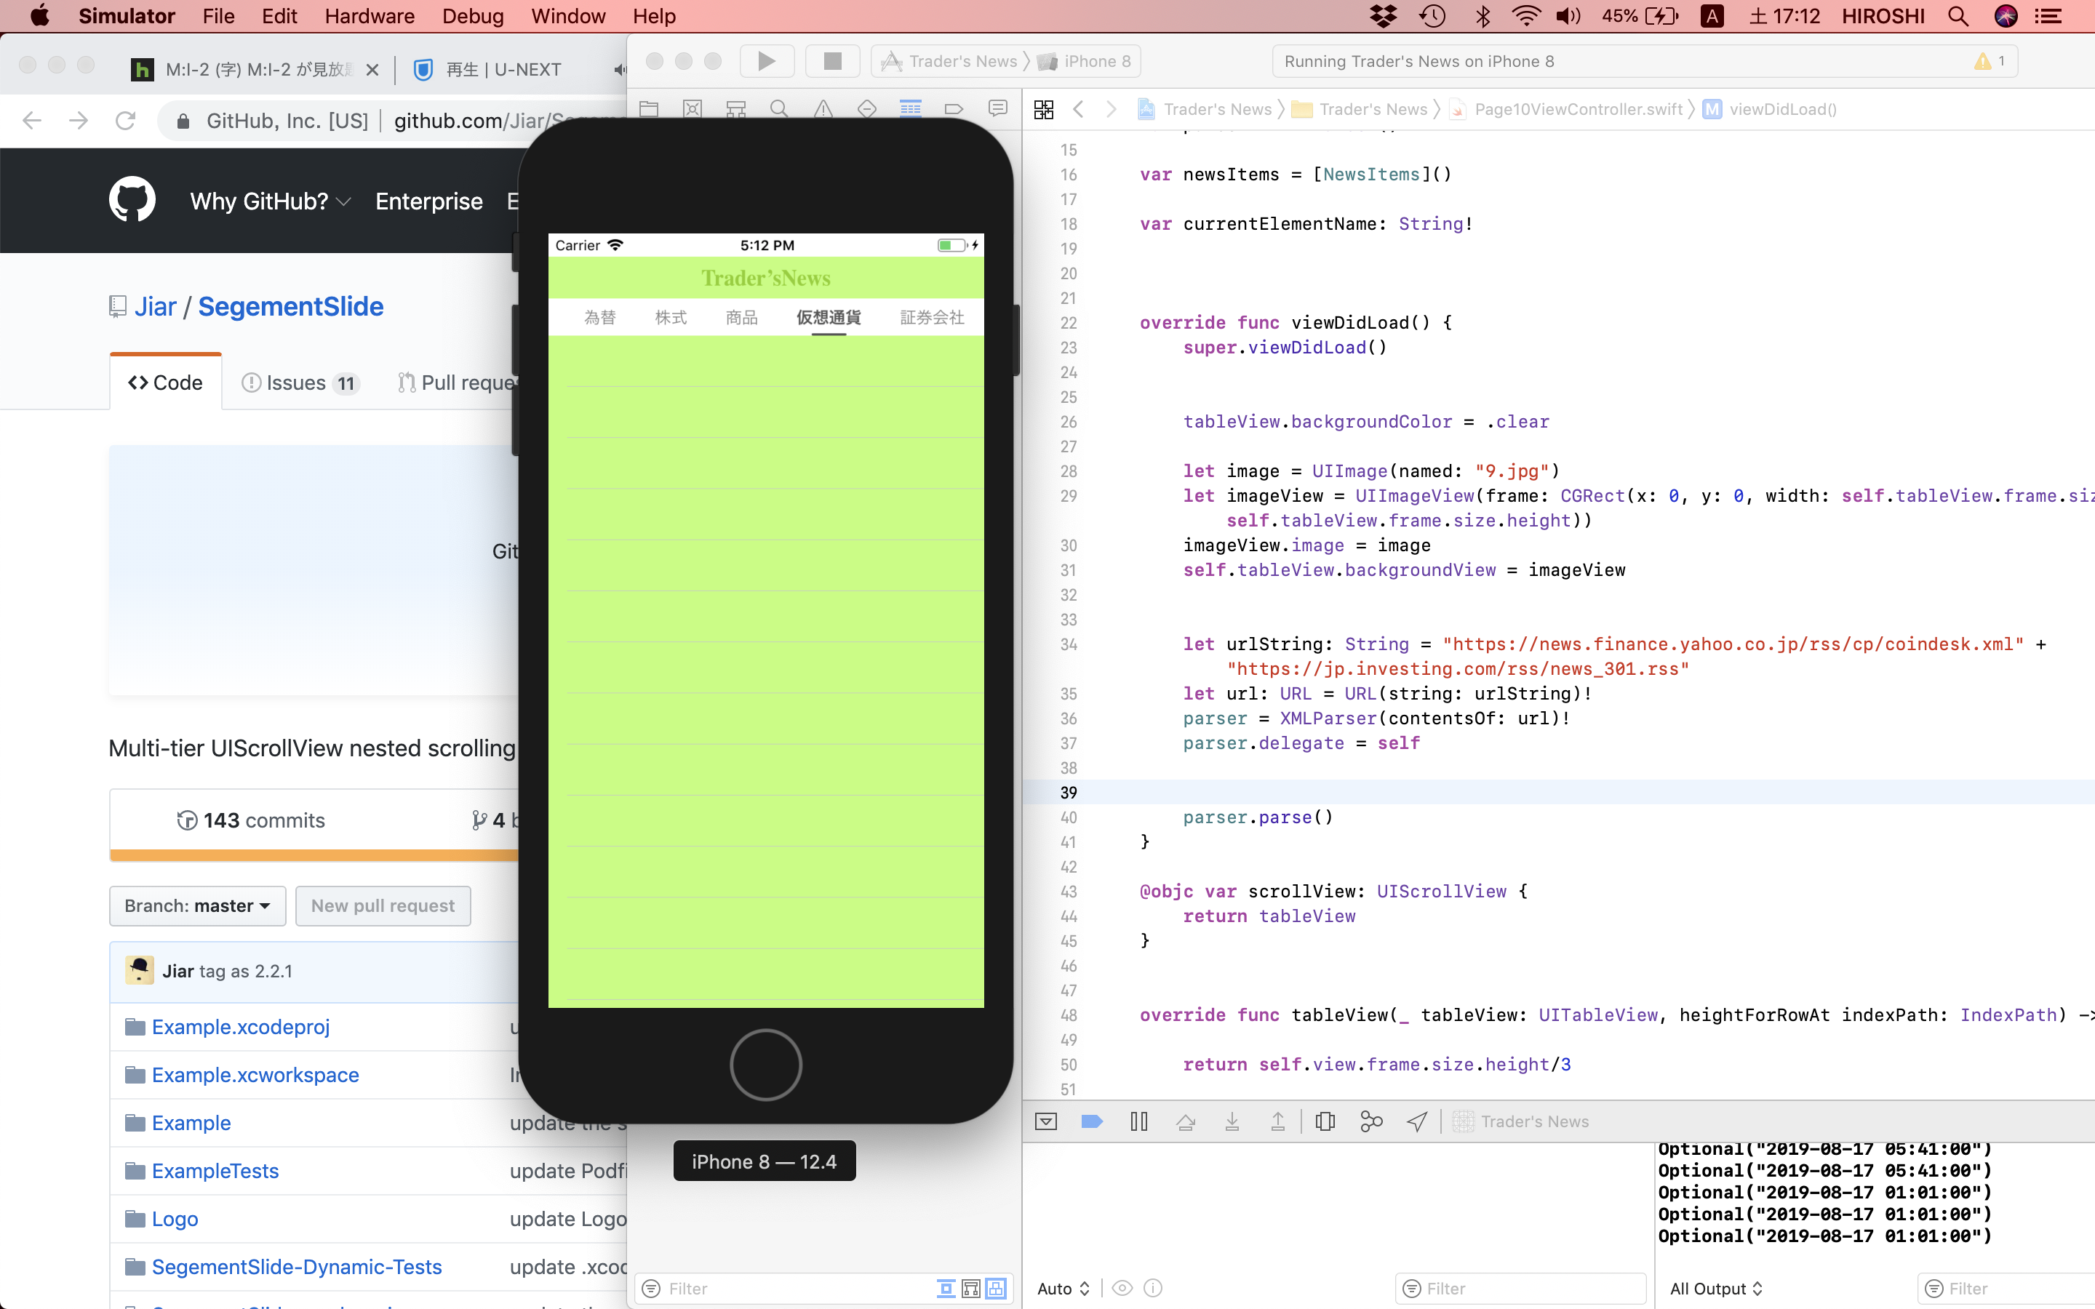The width and height of the screenshot is (2095, 1309).
Task: Click the Debug View Hierarchy icon
Action: (1325, 1121)
